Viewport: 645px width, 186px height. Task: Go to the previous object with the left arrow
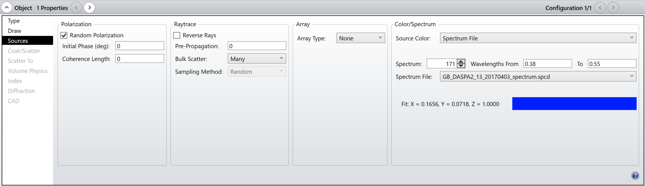point(76,7)
